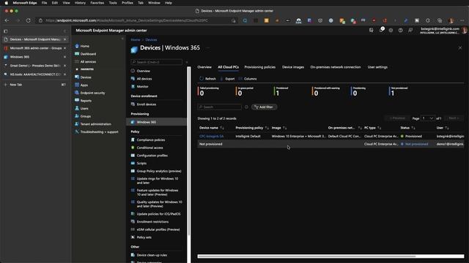Open Scripts under Policy
Image resolution: width=469 pixels, height=263 pixels.
pos(141,163)
